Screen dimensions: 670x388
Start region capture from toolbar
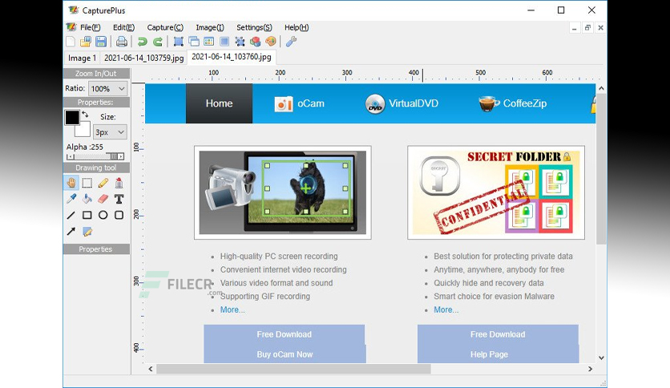178,42
